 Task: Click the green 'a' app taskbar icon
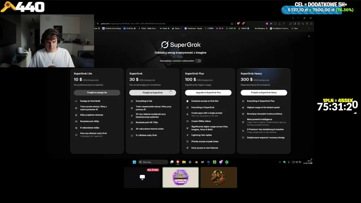215,162
